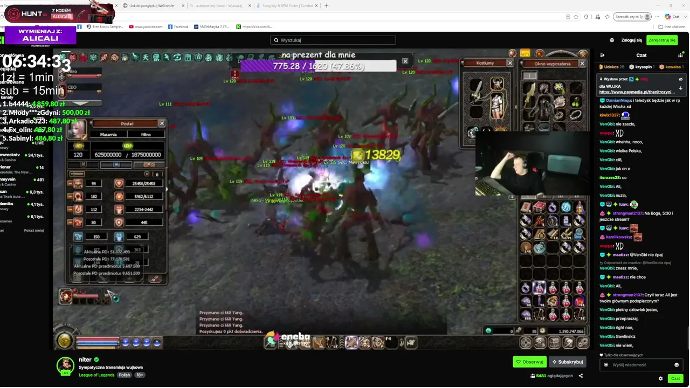Screen dimensions: 690x388
Task: Click the "18+" mature tag
Action: 140,375
